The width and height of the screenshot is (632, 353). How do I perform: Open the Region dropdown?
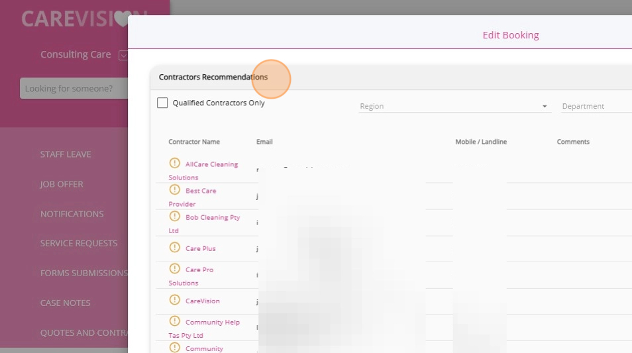tap(454, 106)
